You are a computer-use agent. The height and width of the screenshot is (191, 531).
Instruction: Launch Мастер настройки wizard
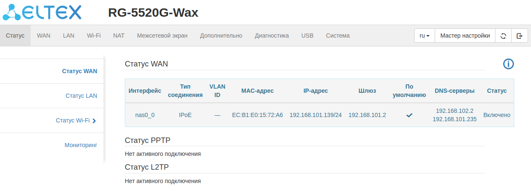[x=465, y=36]
